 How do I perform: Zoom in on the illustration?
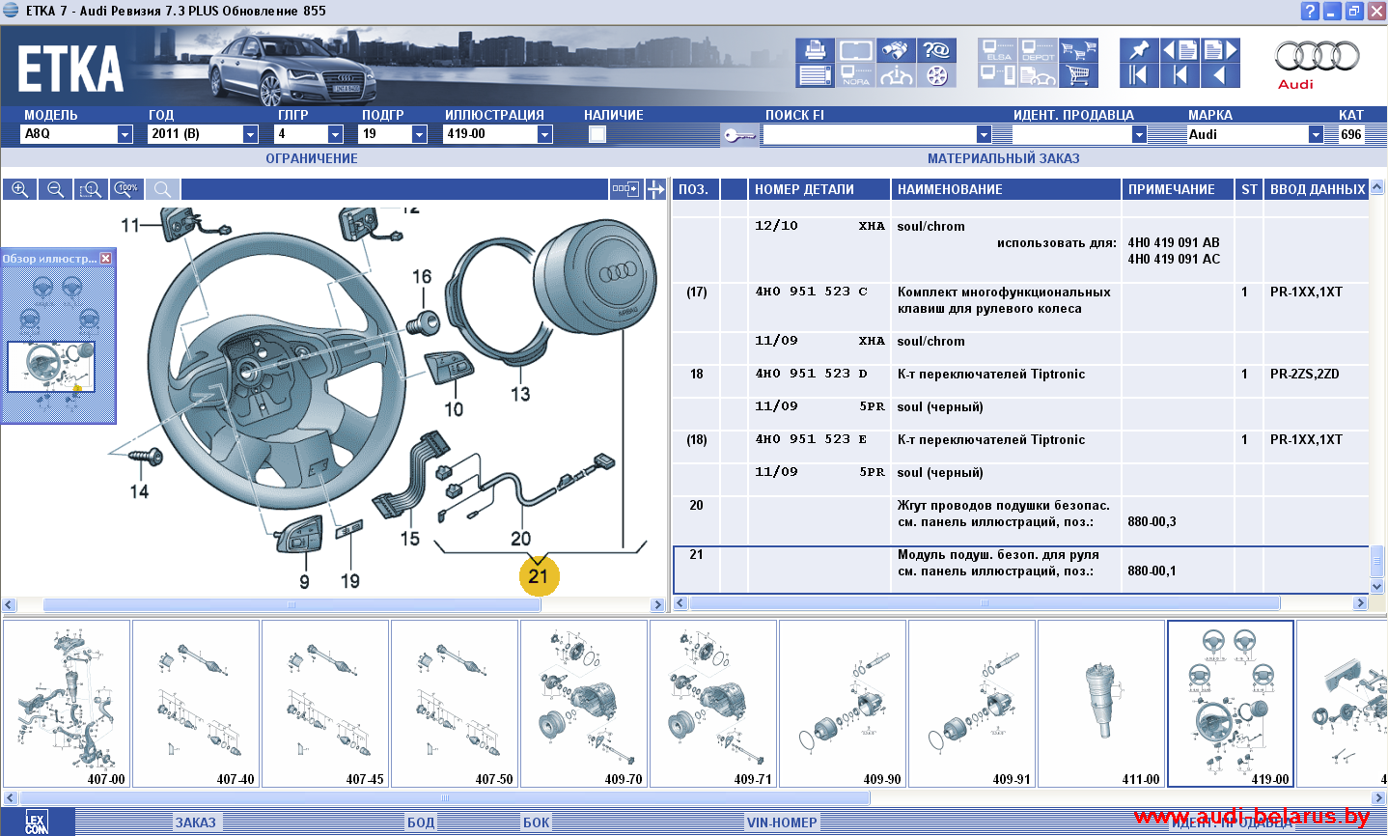19,189
